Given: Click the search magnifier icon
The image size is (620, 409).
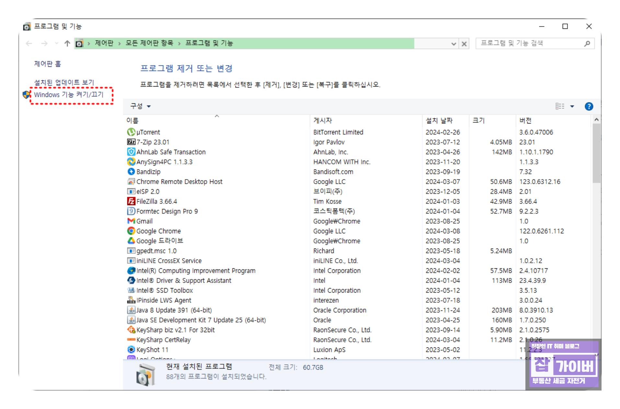Looking at the screenshot, I should coord(587,43).
